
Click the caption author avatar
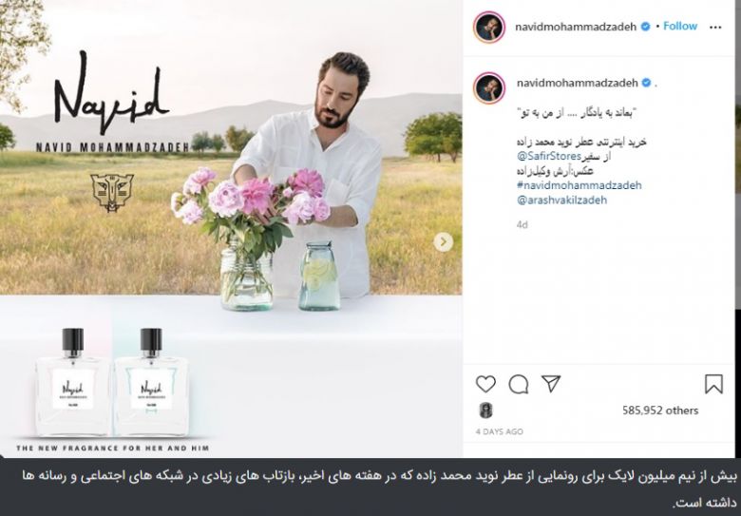point(489,87)
